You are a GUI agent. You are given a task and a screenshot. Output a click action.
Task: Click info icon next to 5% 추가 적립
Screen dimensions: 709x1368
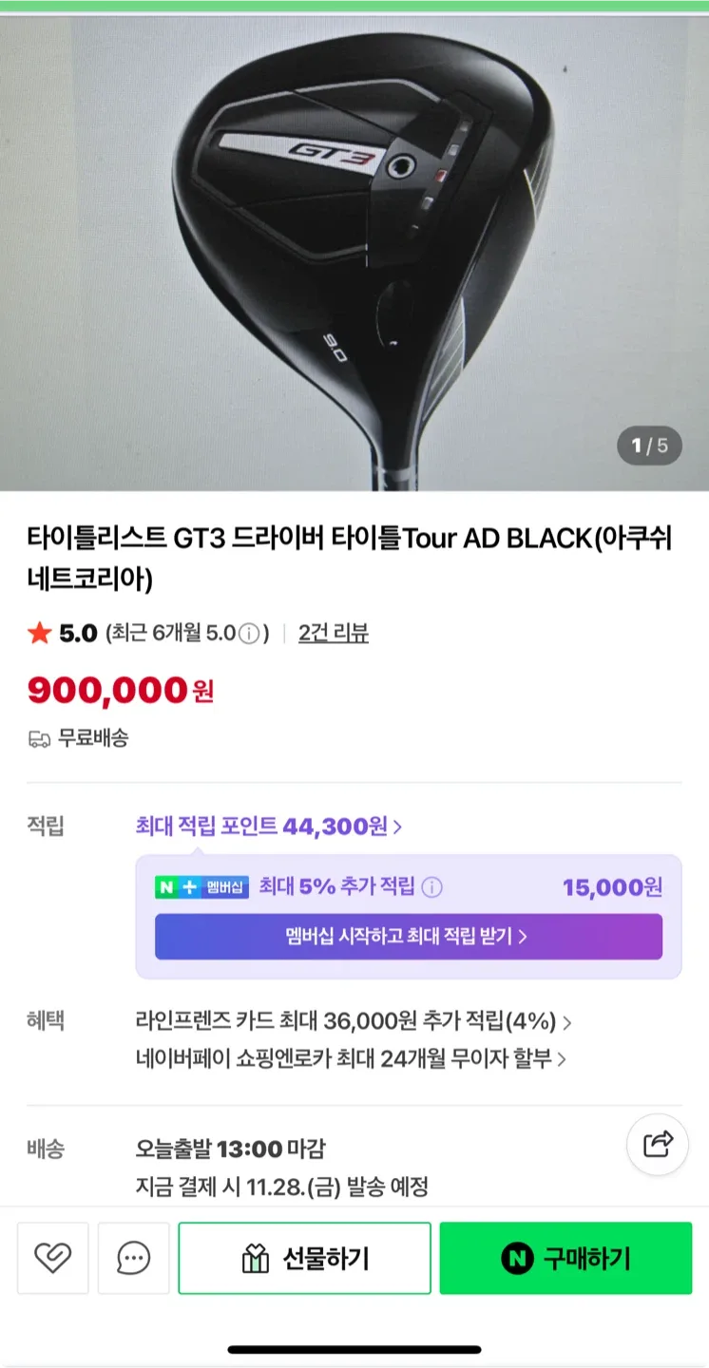431,887
